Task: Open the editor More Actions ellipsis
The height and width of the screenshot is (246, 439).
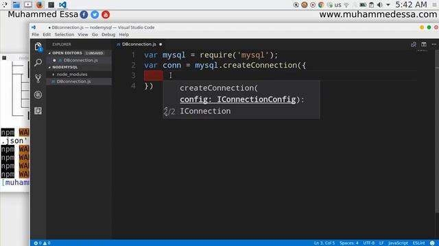Action: click(x=434, y=44)
